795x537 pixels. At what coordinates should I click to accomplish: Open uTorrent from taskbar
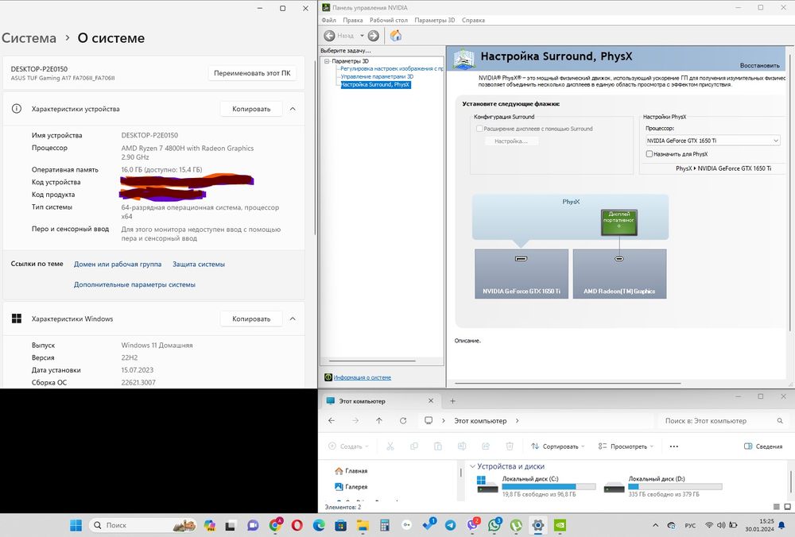point(516,525)
